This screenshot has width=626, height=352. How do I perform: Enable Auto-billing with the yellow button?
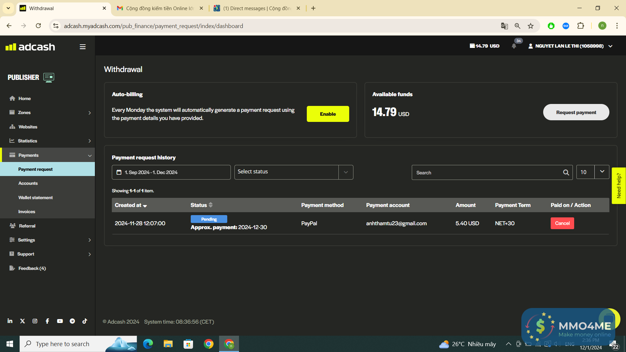(x=328, y=114)
